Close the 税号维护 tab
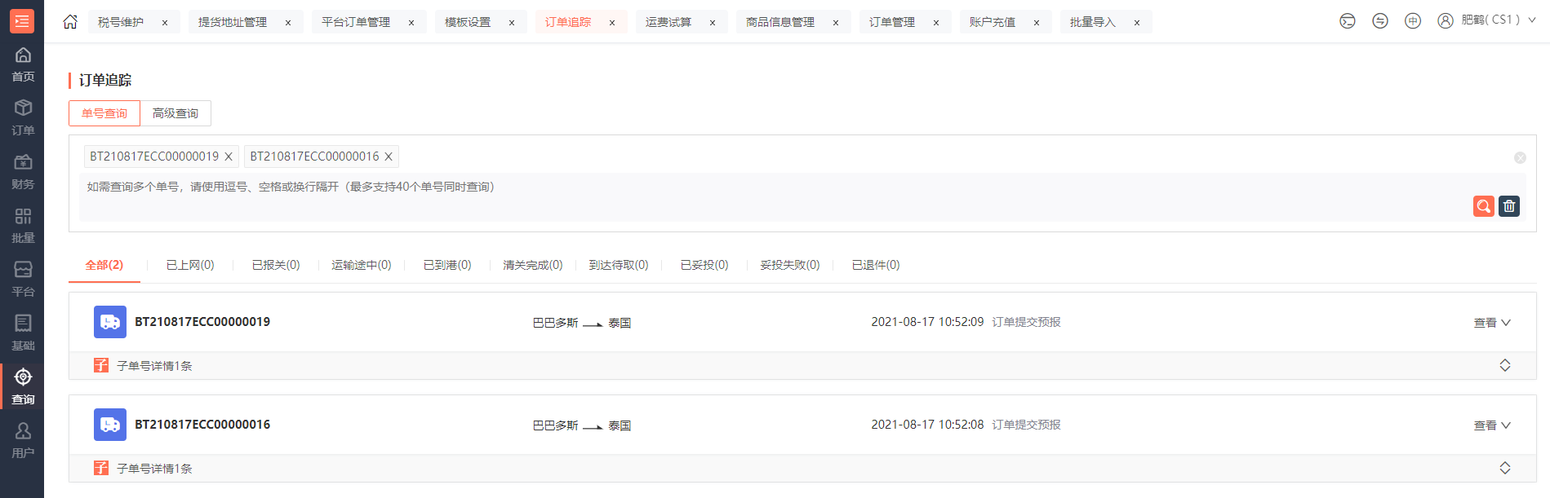1550x498 pixels. (x=165, y=23)
